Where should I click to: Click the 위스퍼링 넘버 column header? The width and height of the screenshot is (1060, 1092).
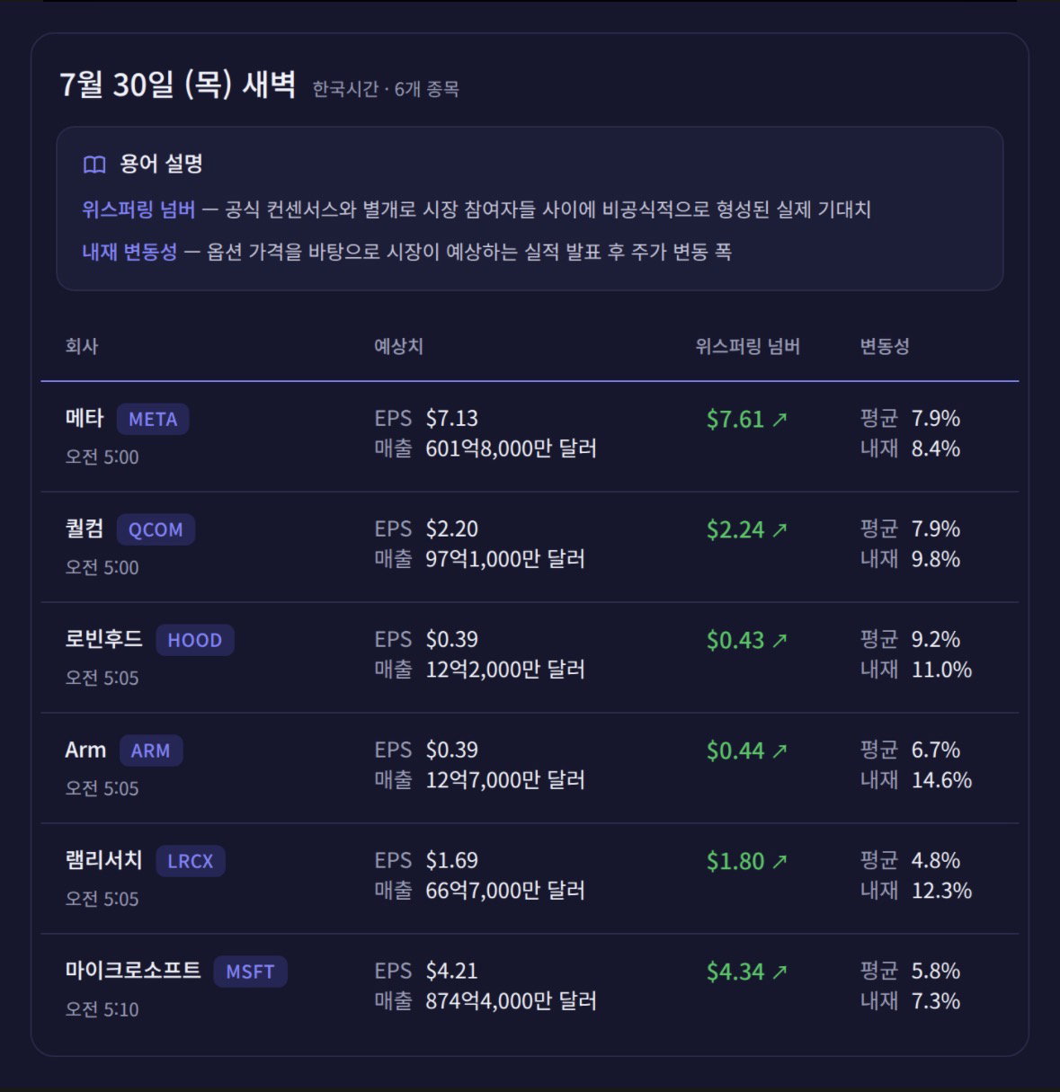click(747, 347)
